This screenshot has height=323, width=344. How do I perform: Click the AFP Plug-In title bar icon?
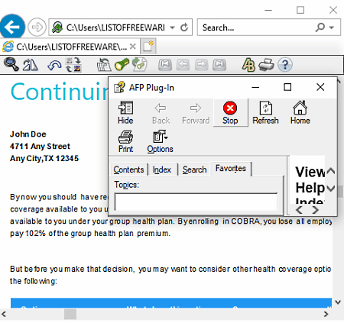pyautogui.click(x=119, y=87)
